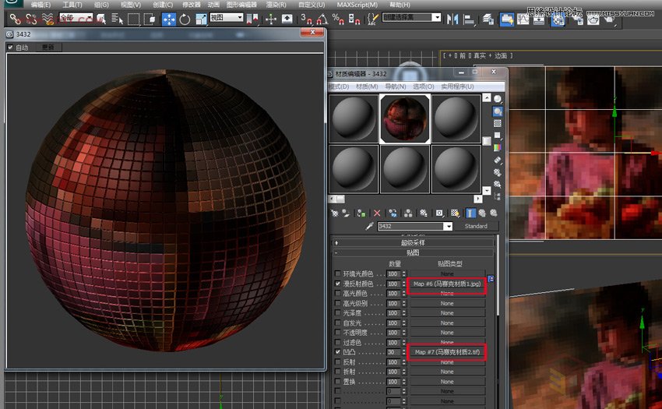Toggle Angle Snap icon
662x409 pixels.
(322, 19)
